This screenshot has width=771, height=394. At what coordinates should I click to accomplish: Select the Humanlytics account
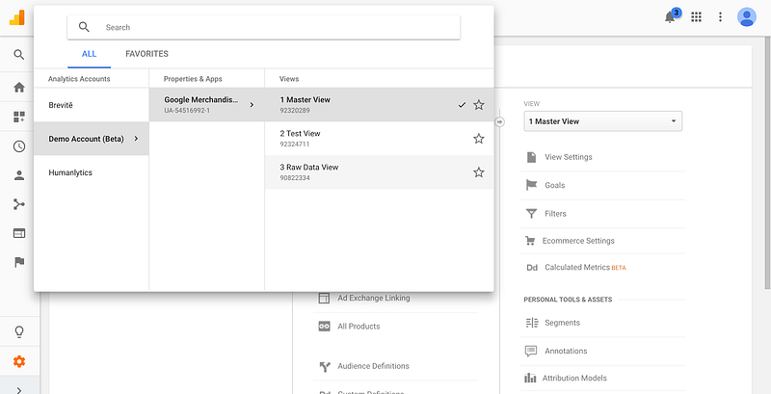91,173
